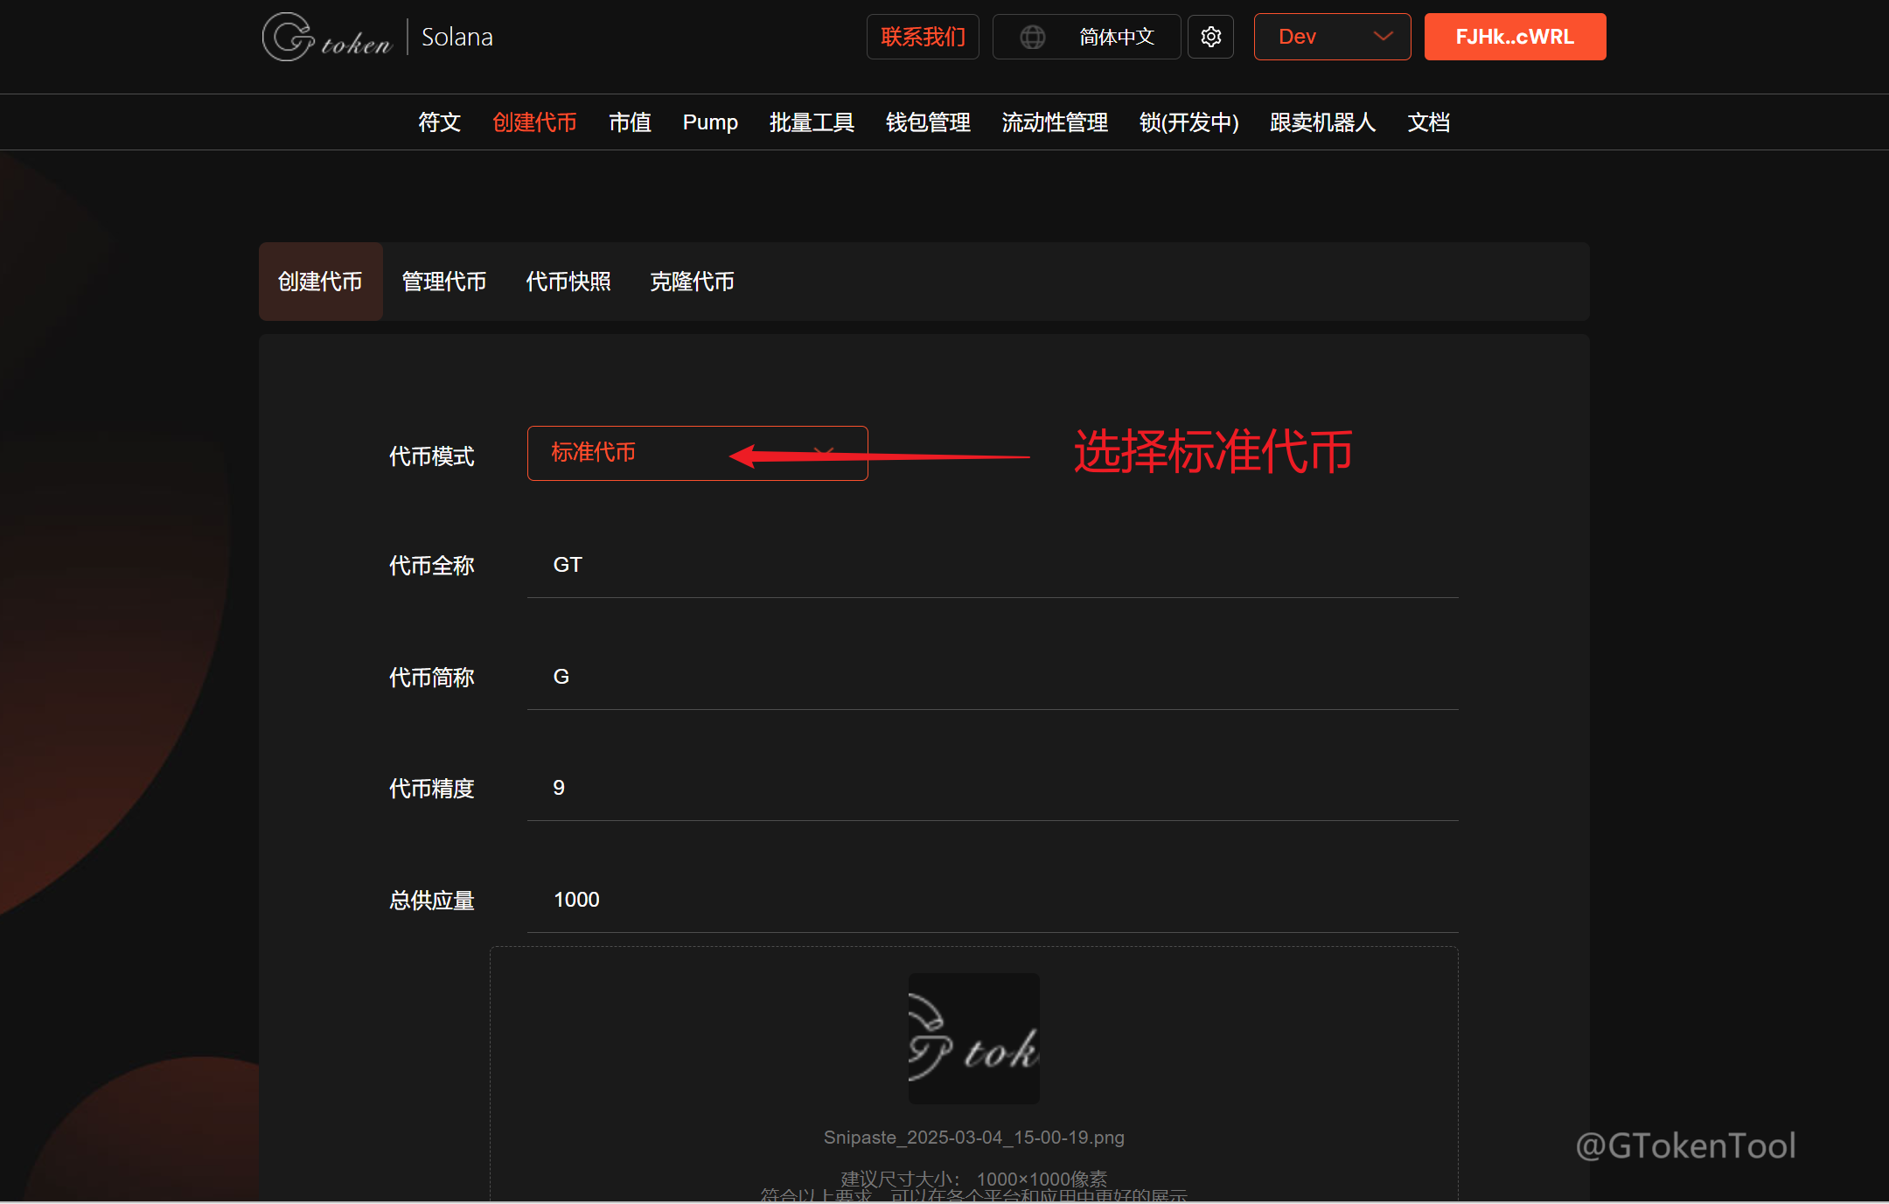Switch to the 代币快照 tab

tap(568, 282)
